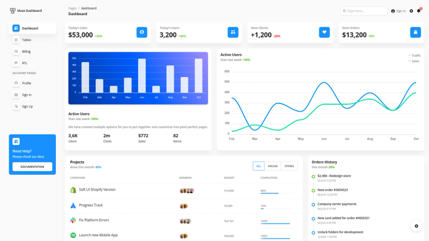Click member avatars for Fix Platform Errors
This screenshot has width=429, height=241.
[x=185, y=221]
